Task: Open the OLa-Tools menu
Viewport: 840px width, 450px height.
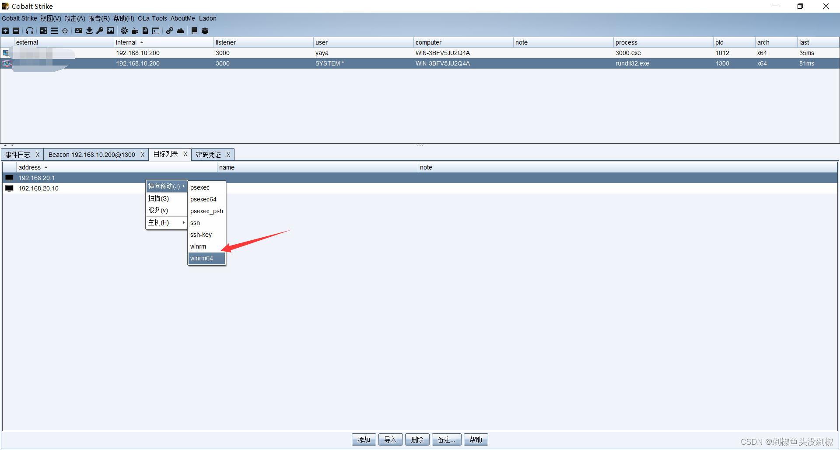Action: click(152, 18)
